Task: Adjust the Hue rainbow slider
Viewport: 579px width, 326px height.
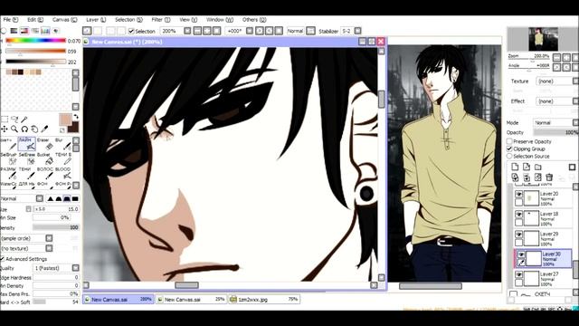Action: [36, 40]
